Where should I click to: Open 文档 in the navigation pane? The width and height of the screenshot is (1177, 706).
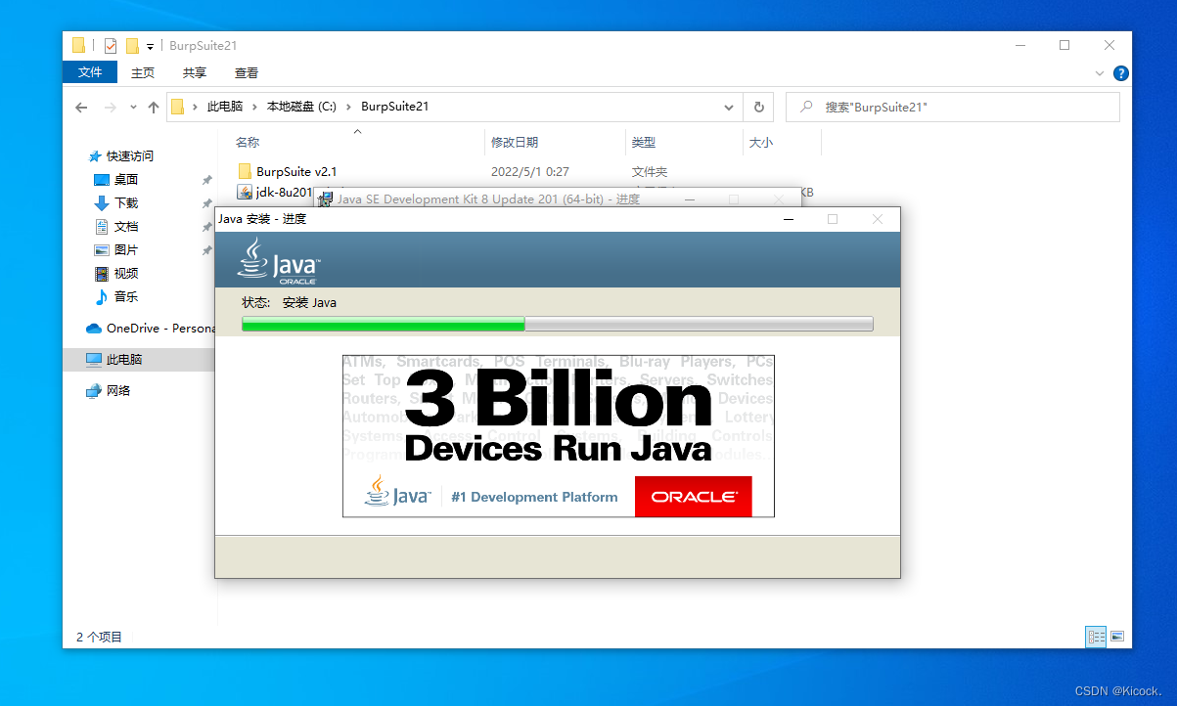pyautogui.click(x=126, y=227)
